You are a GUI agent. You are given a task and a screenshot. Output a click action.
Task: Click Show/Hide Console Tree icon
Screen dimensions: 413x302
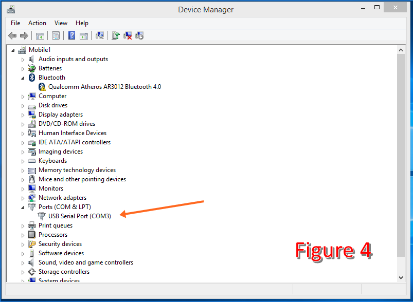40,35
